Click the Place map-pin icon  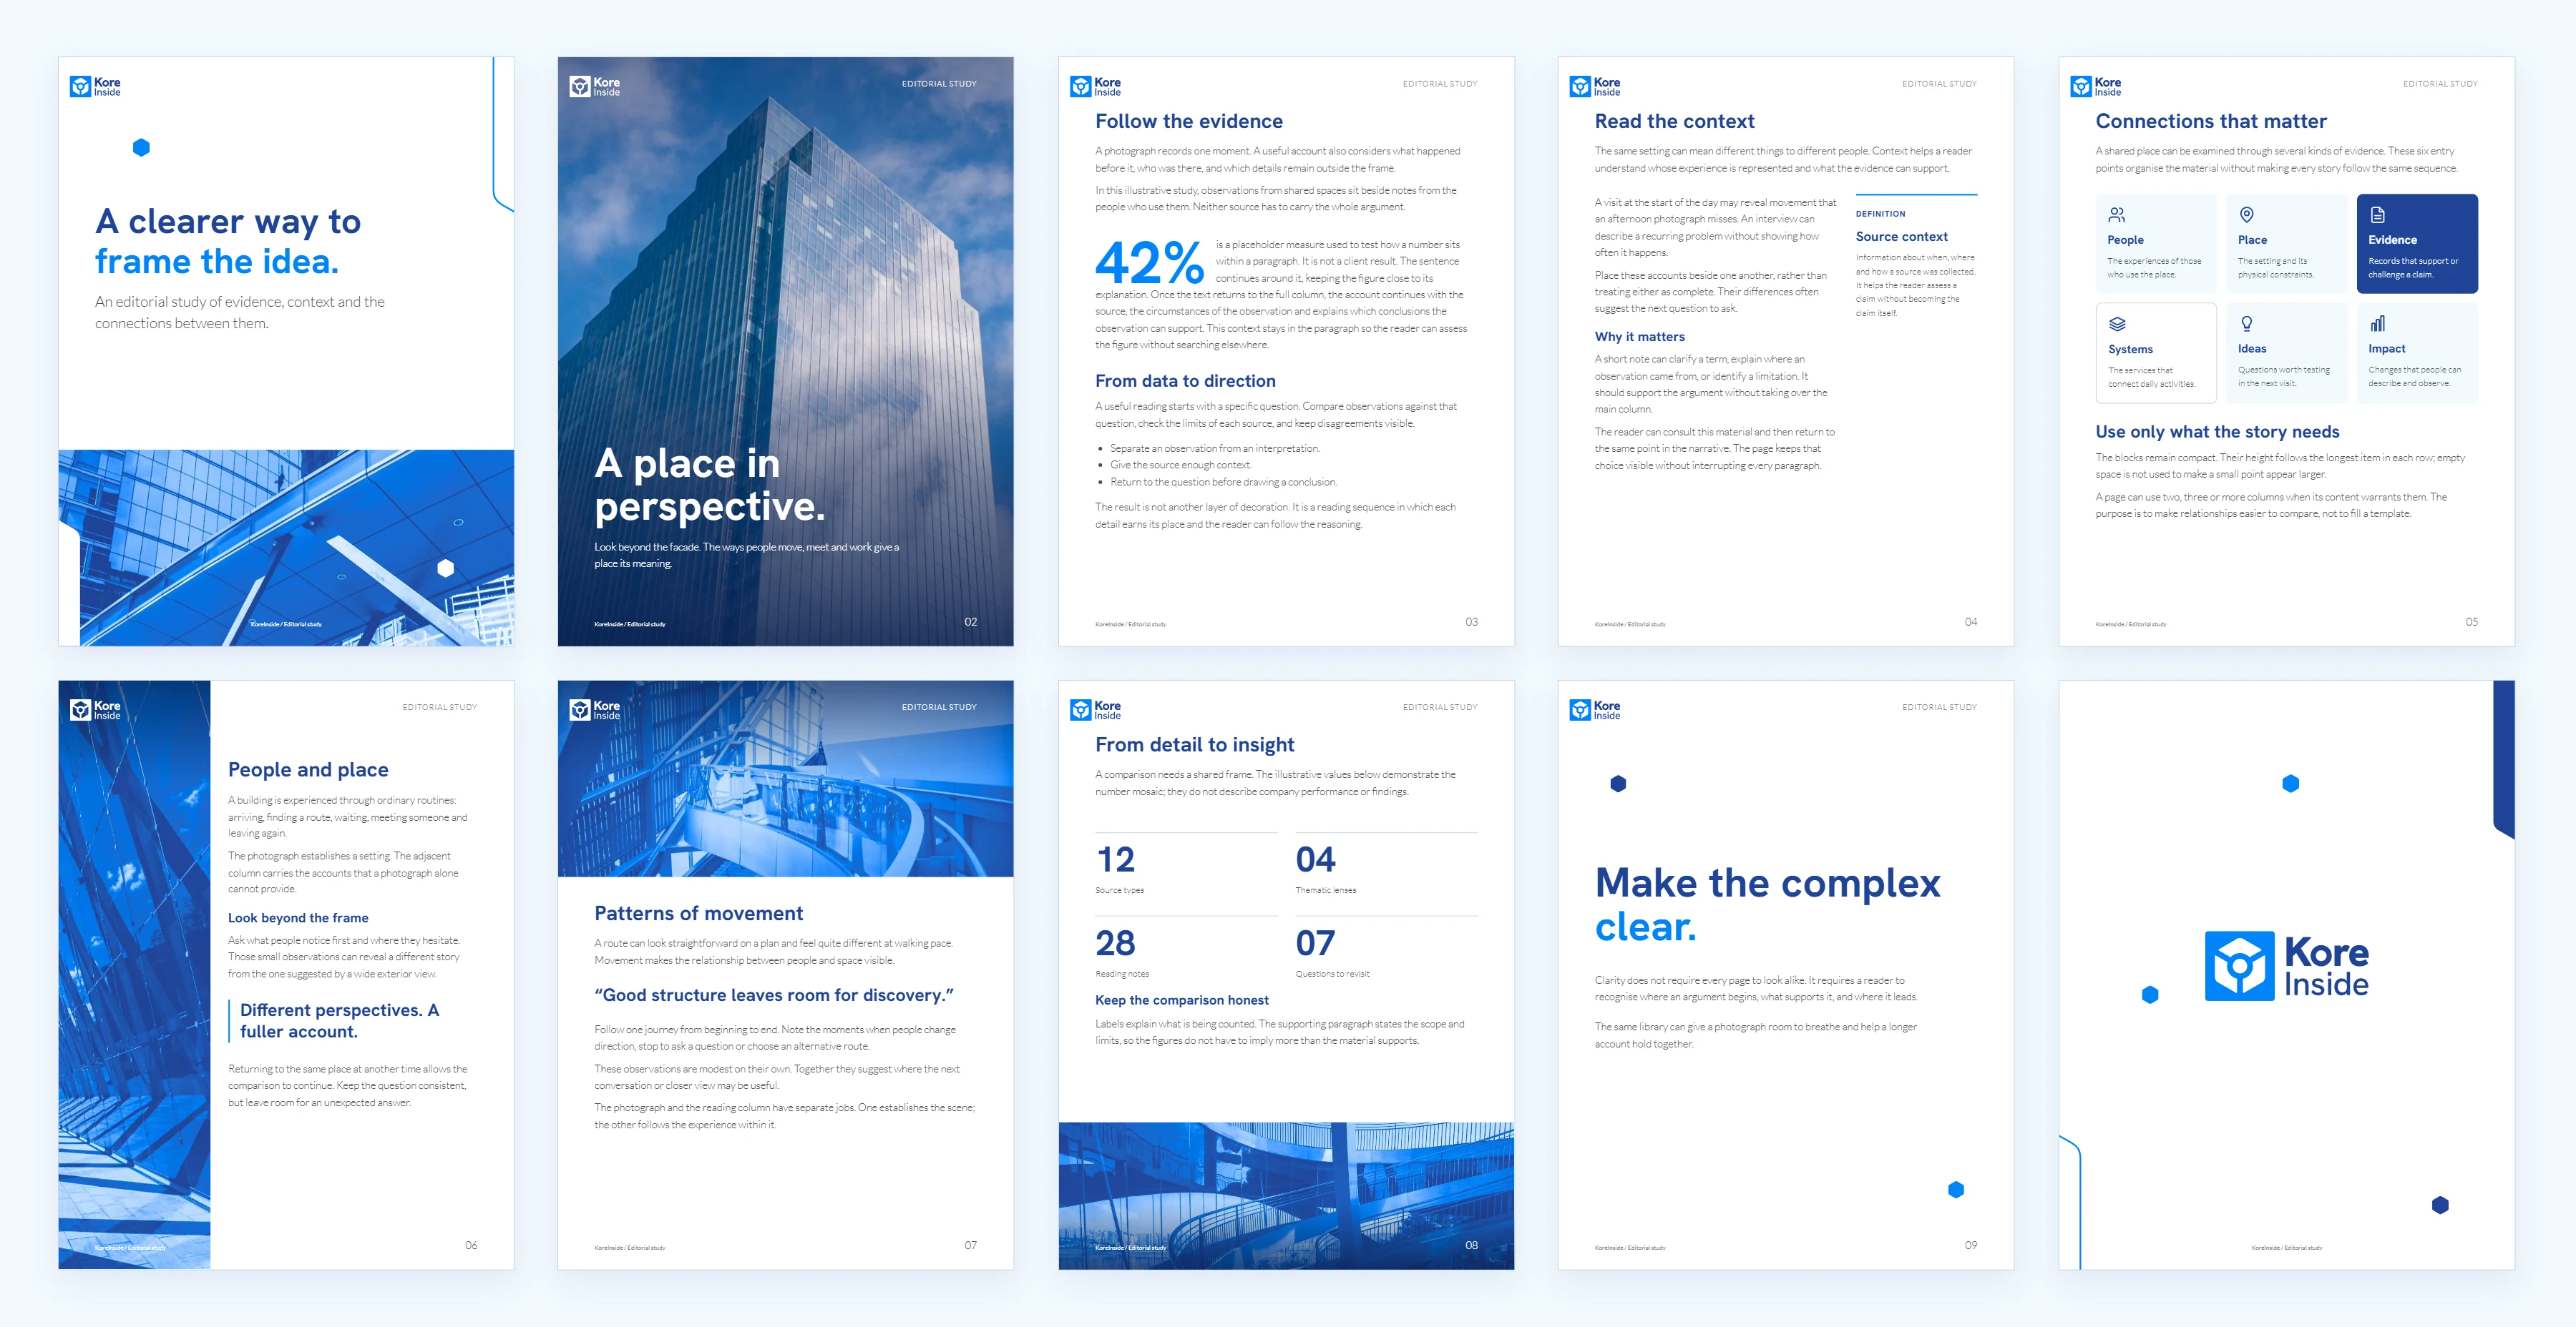(2246, 214)
